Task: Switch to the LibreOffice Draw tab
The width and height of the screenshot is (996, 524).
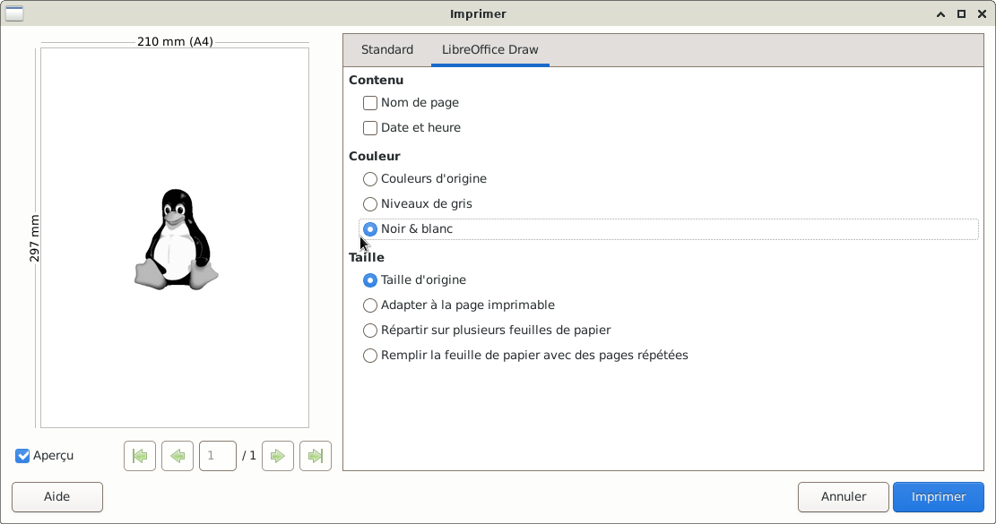Action: (x=489, y=49)
